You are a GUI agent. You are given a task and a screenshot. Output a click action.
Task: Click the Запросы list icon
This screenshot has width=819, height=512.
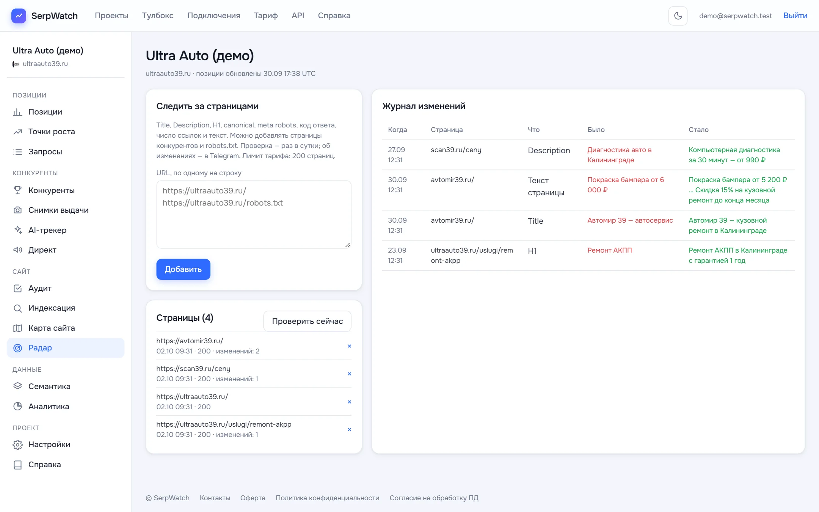tap(17, 152)
